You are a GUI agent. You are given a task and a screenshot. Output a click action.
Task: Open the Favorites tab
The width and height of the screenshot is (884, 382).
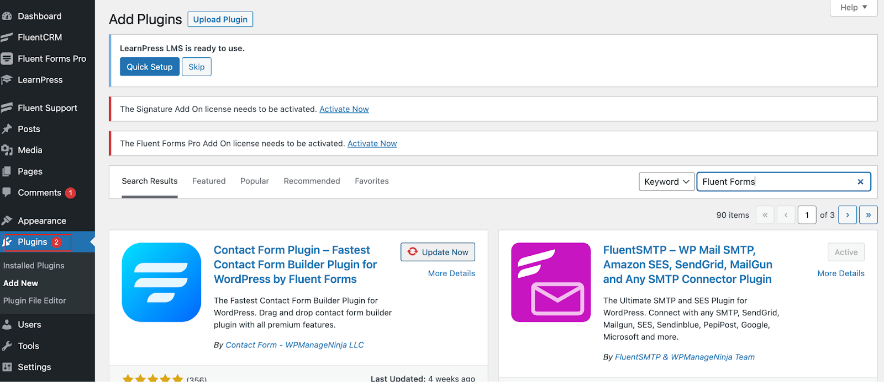[372, 181]
